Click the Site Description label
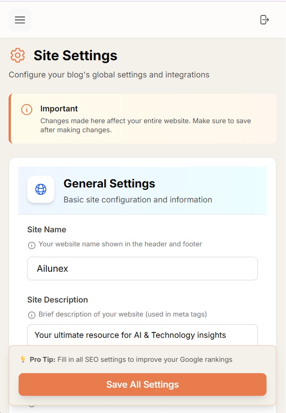Screen dimensions: 286x413 tap(58, 300)
